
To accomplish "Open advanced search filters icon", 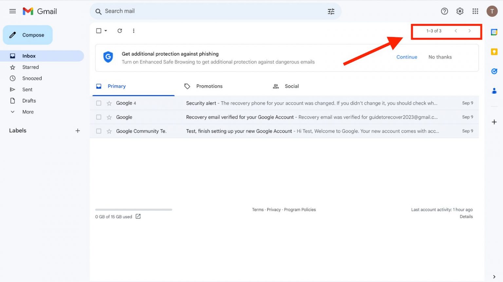I will pyautogui.click(x=331, y=11).
